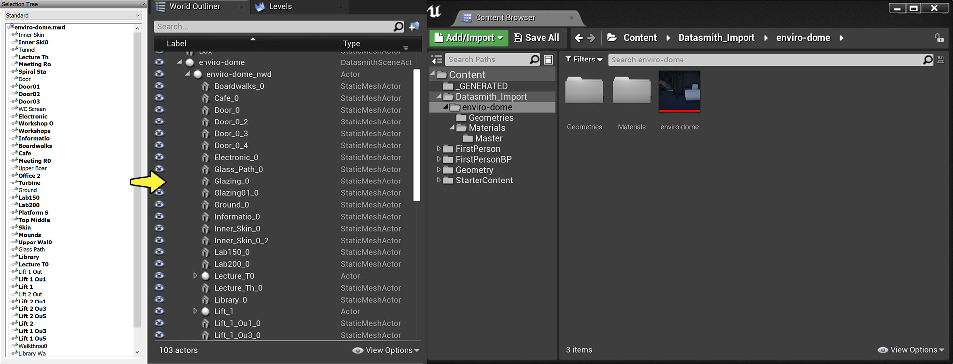Image resolution: width=953 pixels, height=364 pixels.
Task: Toggle the sources panel visibility icon
Action: pos(437,60)
